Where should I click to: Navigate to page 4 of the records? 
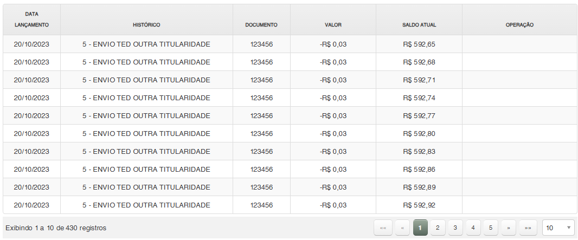(473, 228)
